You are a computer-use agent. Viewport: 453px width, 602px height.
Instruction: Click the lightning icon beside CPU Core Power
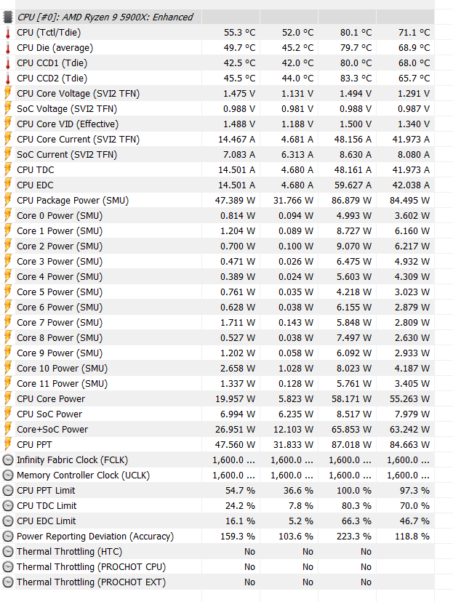tap(8, 398)
